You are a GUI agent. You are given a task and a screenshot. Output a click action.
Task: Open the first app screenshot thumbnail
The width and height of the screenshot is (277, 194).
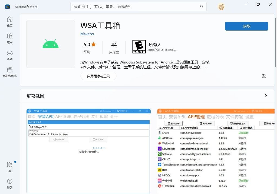(x=88, y=150)
